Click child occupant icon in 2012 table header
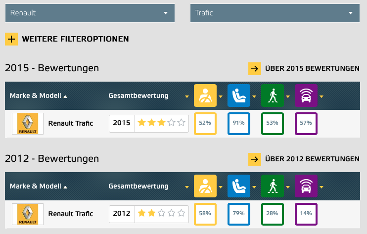The height and width of the screenshot is (234, 367). 239,186
